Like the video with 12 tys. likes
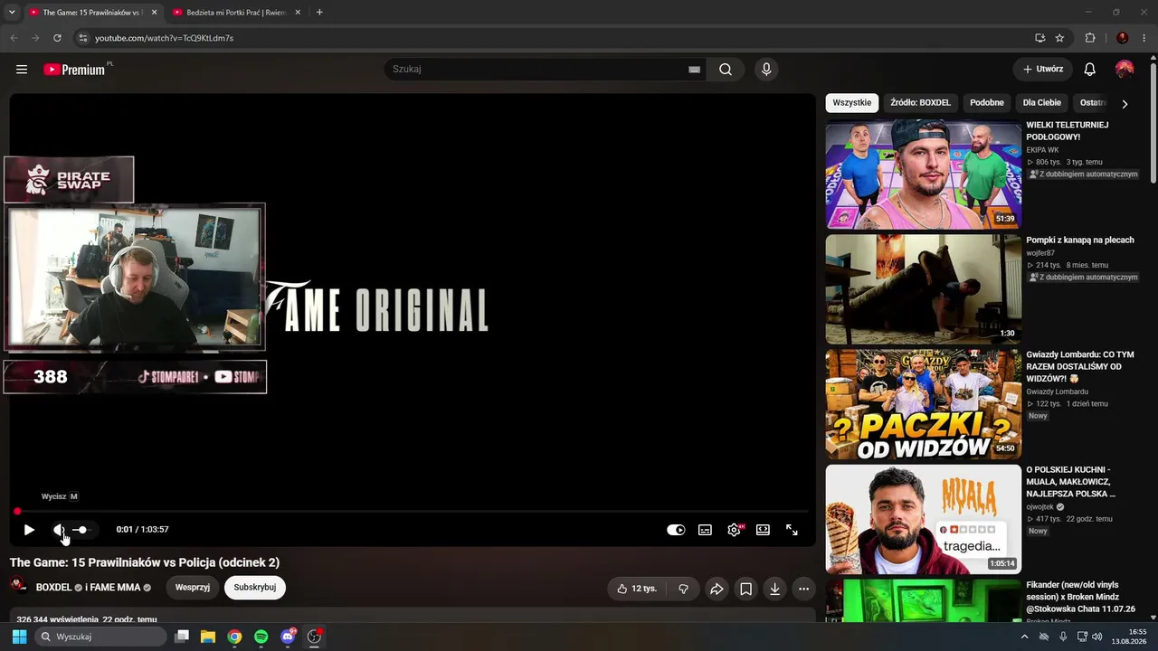 637,589
